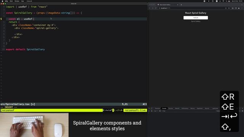Screen dimensions: 244x137
Task: Click the Spotlight search icon in menu bar
Action: coord(226,1)
